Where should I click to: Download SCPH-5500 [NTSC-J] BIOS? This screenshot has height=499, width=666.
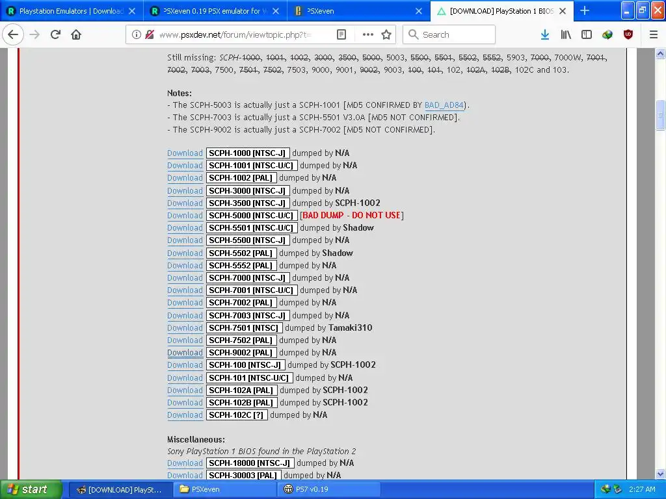click(185, 240)
